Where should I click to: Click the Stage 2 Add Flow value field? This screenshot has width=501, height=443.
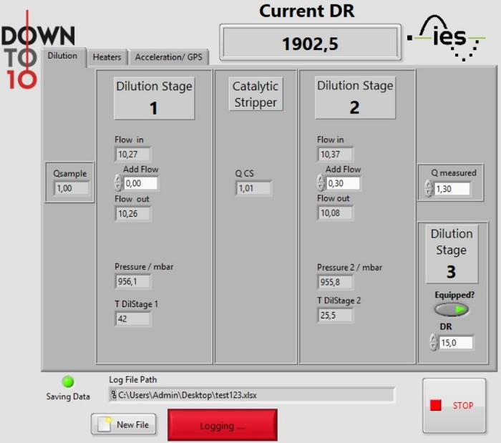point(343,183)
